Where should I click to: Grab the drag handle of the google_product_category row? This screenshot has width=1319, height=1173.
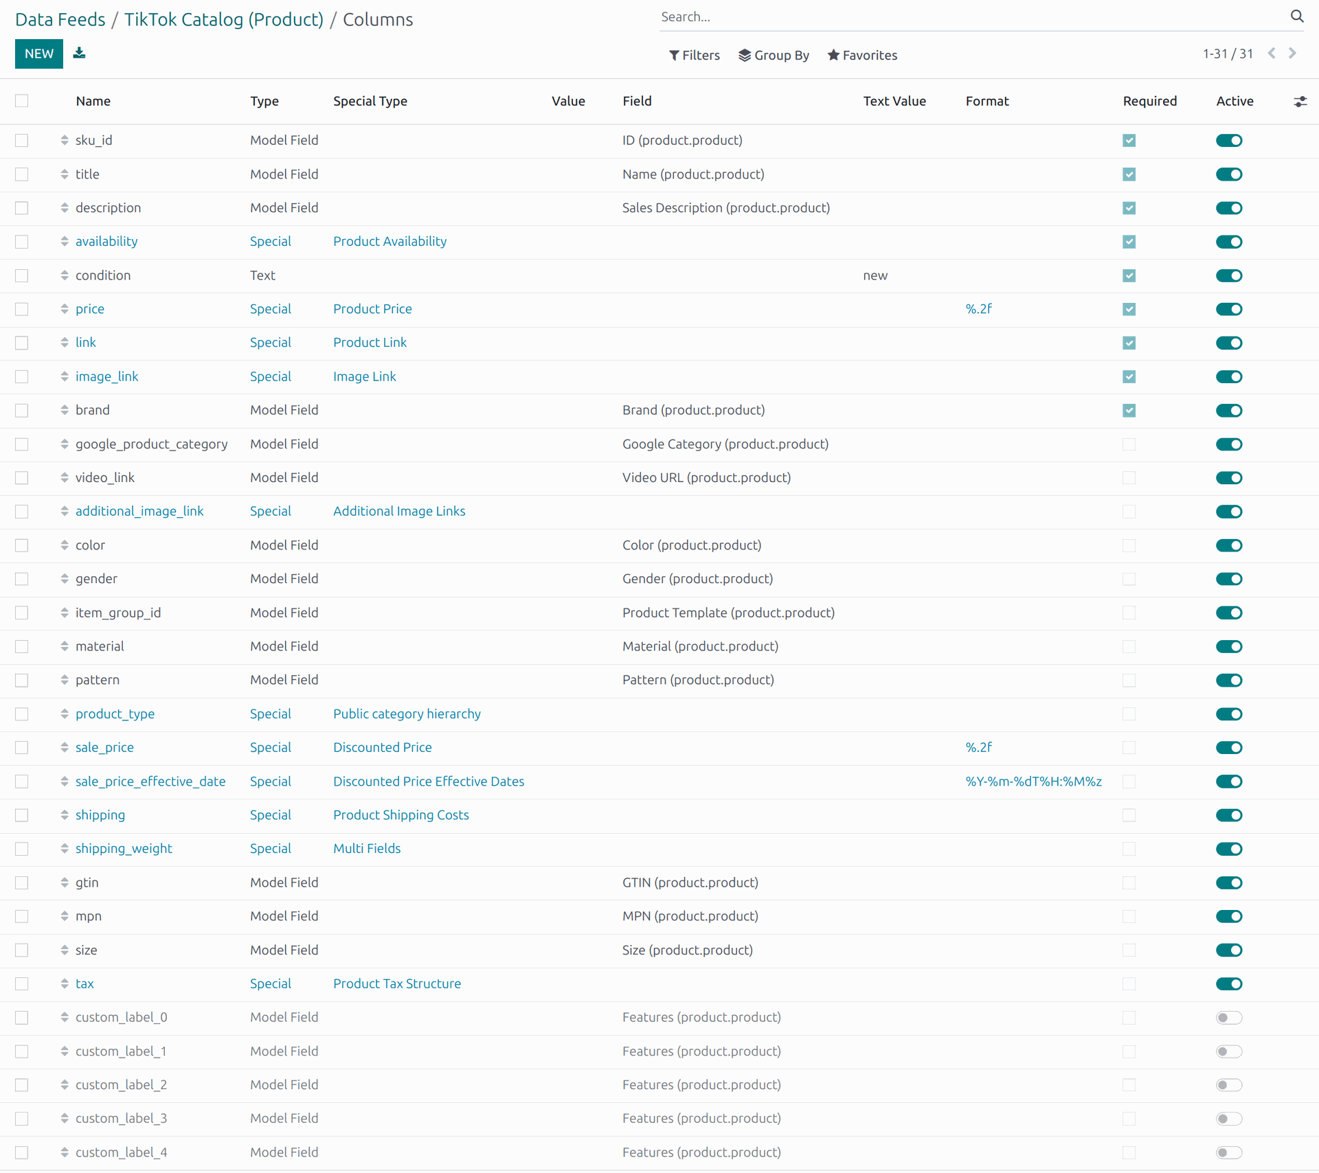click(65, 444)
